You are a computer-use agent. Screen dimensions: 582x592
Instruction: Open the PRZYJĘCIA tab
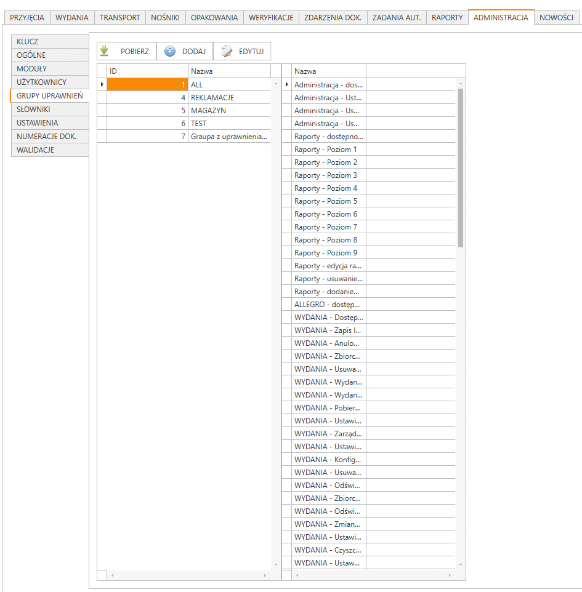27,17
